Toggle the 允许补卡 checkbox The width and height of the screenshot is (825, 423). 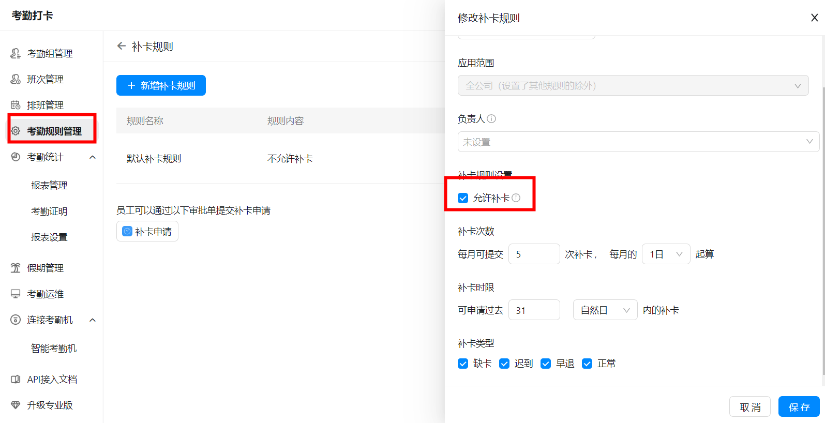[463, 198]
